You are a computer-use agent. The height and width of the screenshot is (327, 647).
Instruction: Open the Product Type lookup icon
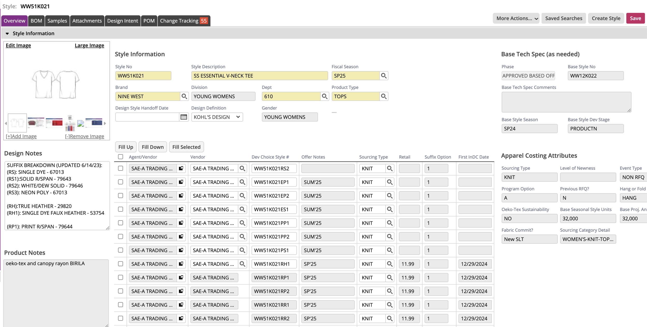point(384,96)
